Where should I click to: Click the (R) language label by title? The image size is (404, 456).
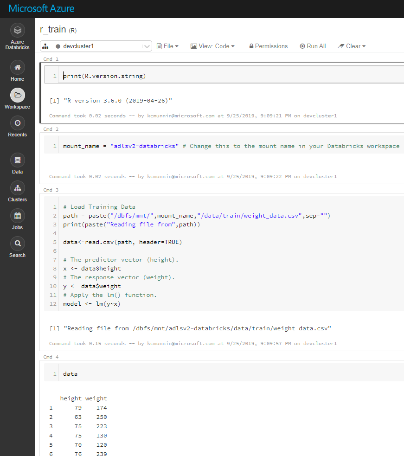[73, 31]
